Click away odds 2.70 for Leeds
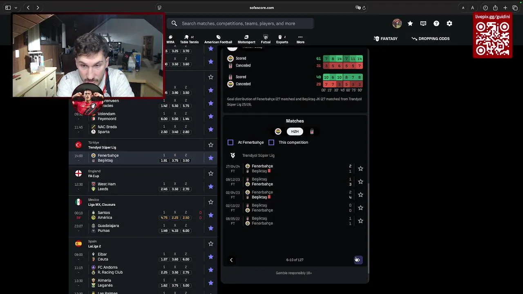The width and height of the screenshot is (523, 294). click(x=186, y=189)
